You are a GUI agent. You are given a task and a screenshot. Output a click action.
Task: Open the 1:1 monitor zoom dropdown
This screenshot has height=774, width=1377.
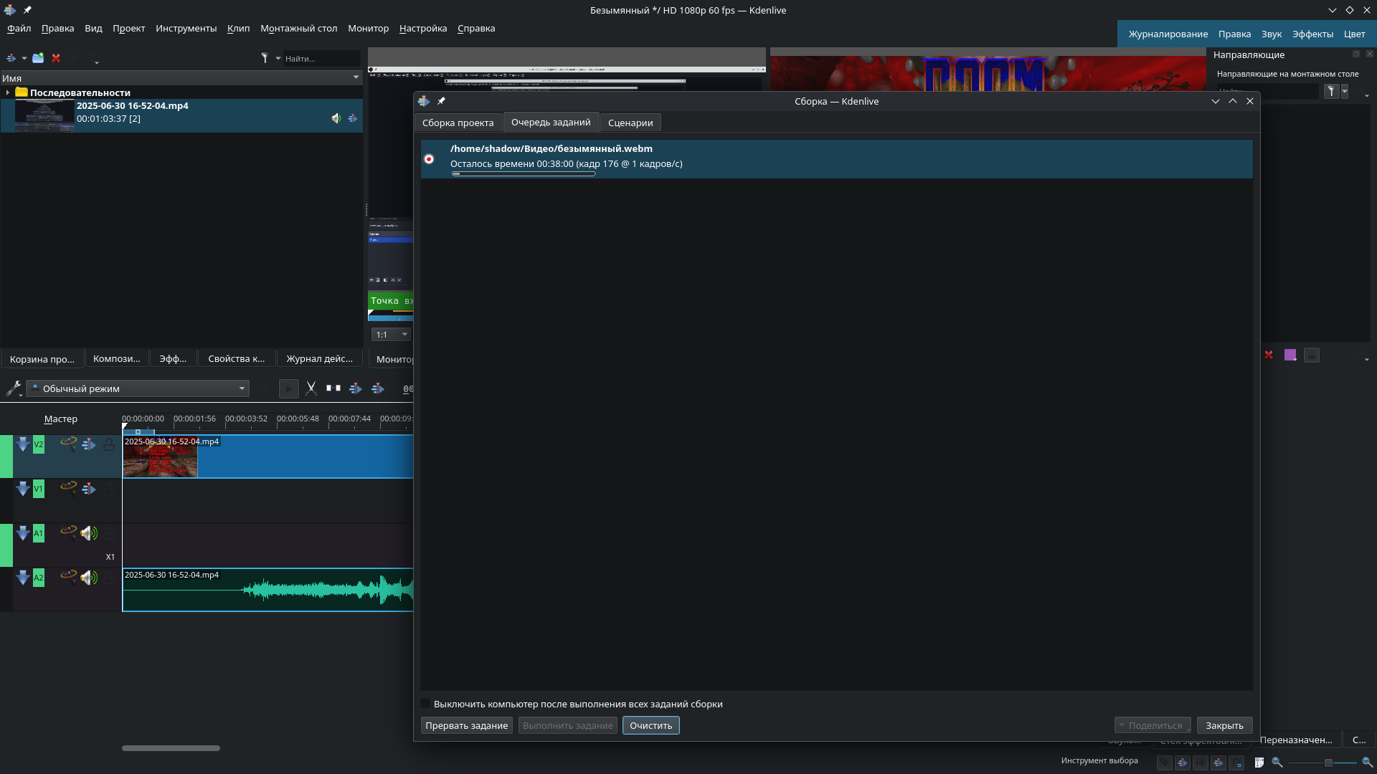(391, 335)
